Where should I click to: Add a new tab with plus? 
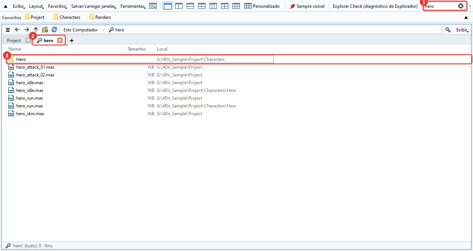[72, 41]
